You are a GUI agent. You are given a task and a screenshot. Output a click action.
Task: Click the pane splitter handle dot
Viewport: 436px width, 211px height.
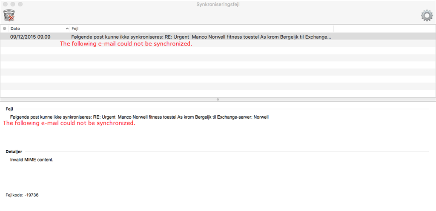point(218,99)
